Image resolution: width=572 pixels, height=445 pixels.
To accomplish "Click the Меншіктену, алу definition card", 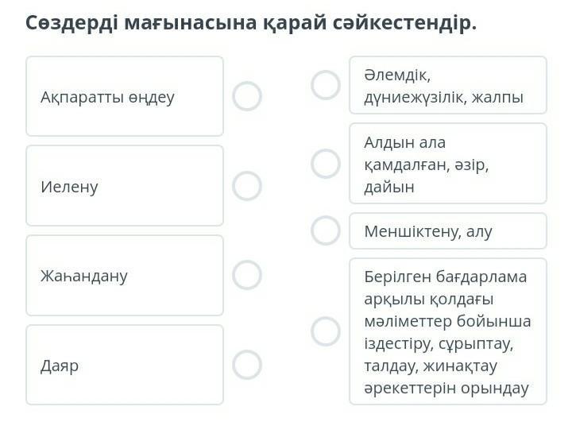I will 448,230.
